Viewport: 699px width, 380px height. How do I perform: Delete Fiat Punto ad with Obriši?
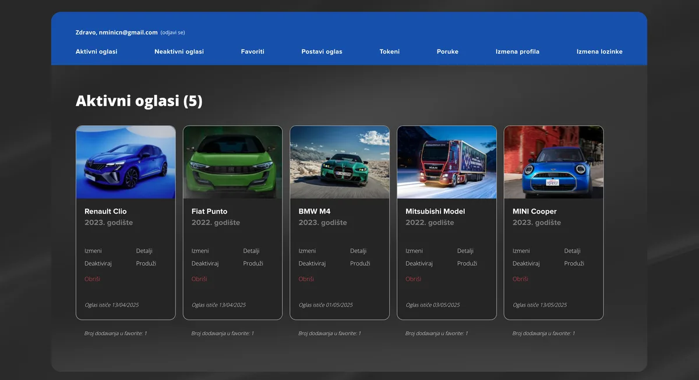[199, 279]
